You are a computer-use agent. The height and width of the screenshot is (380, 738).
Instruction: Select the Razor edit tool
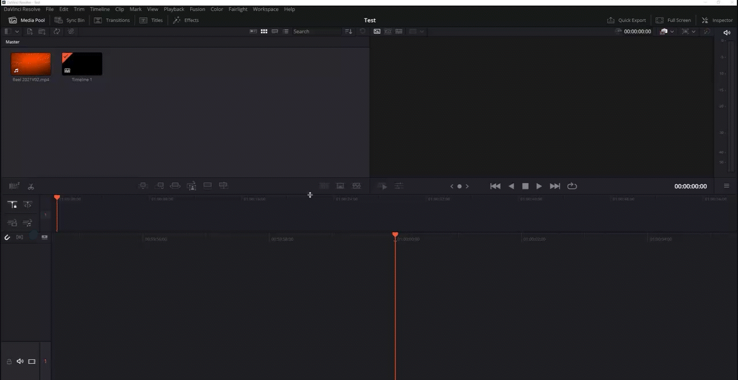point(31,186)
